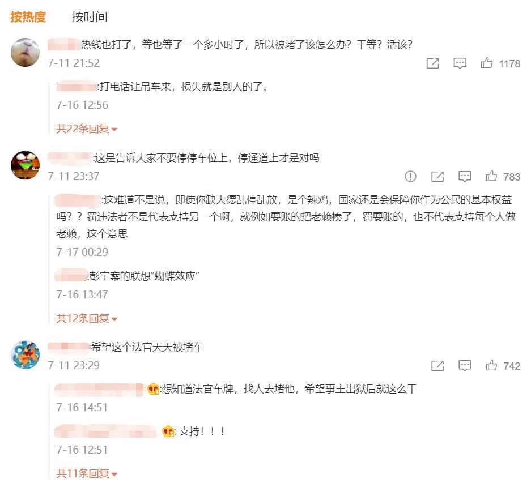Viewport: 531px width, 483px height.
Task: Open avatar of the 停车位 commenter
Action: (x=25, y=165)
